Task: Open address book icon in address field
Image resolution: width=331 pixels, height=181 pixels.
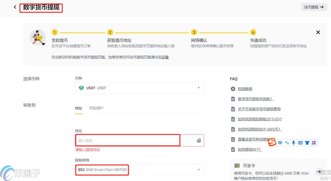Action: pos(199,141)
